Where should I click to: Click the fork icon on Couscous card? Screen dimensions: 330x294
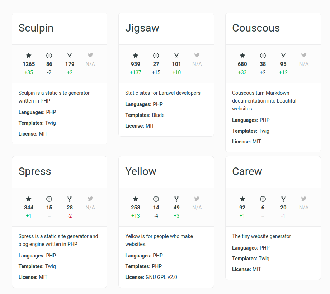click(x=283, y=56)
